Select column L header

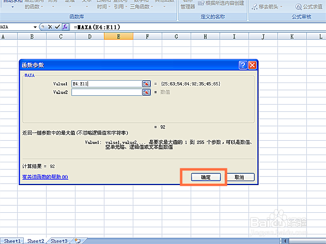click(x=317, y=37)
